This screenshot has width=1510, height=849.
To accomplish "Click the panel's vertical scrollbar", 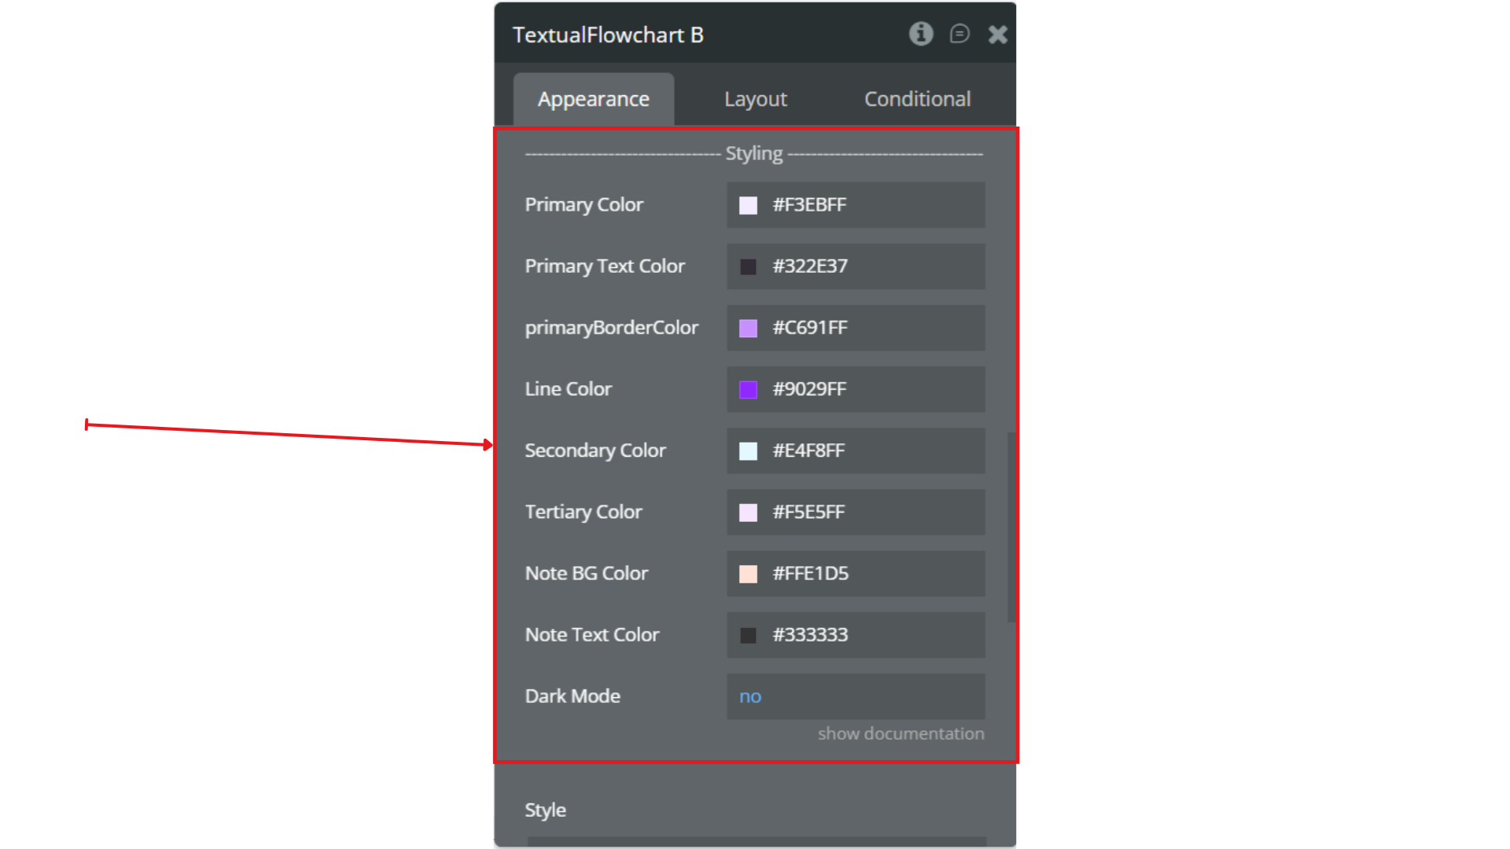I will point(1011,527).
